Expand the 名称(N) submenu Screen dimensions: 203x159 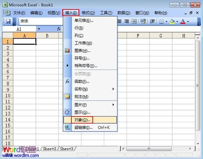(x=113, y=89)
